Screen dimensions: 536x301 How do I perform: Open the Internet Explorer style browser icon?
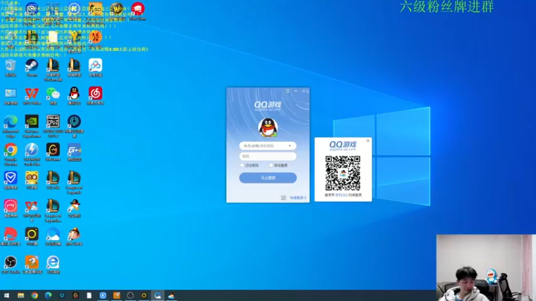[x=53, y=265]
